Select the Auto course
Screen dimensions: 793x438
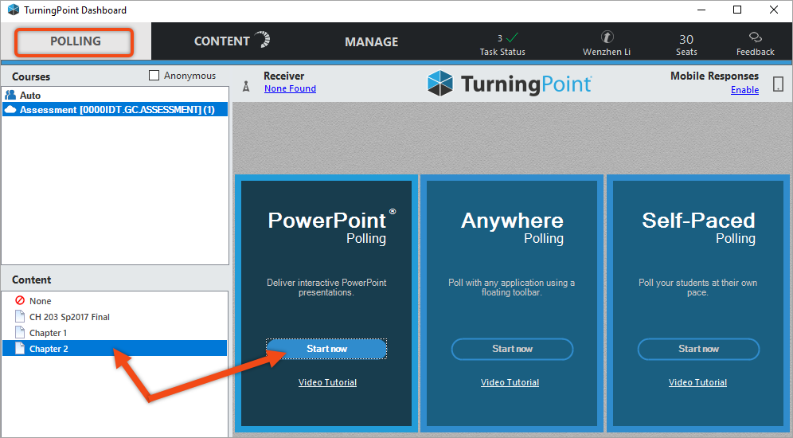pos(115,95)
